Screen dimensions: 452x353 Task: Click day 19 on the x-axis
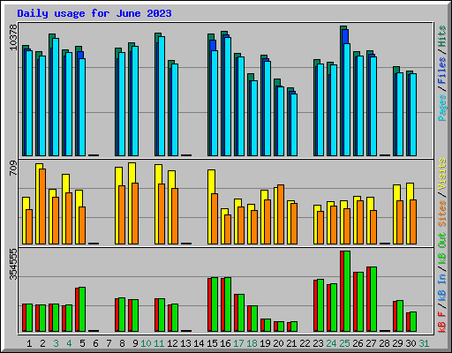point(265,343)
